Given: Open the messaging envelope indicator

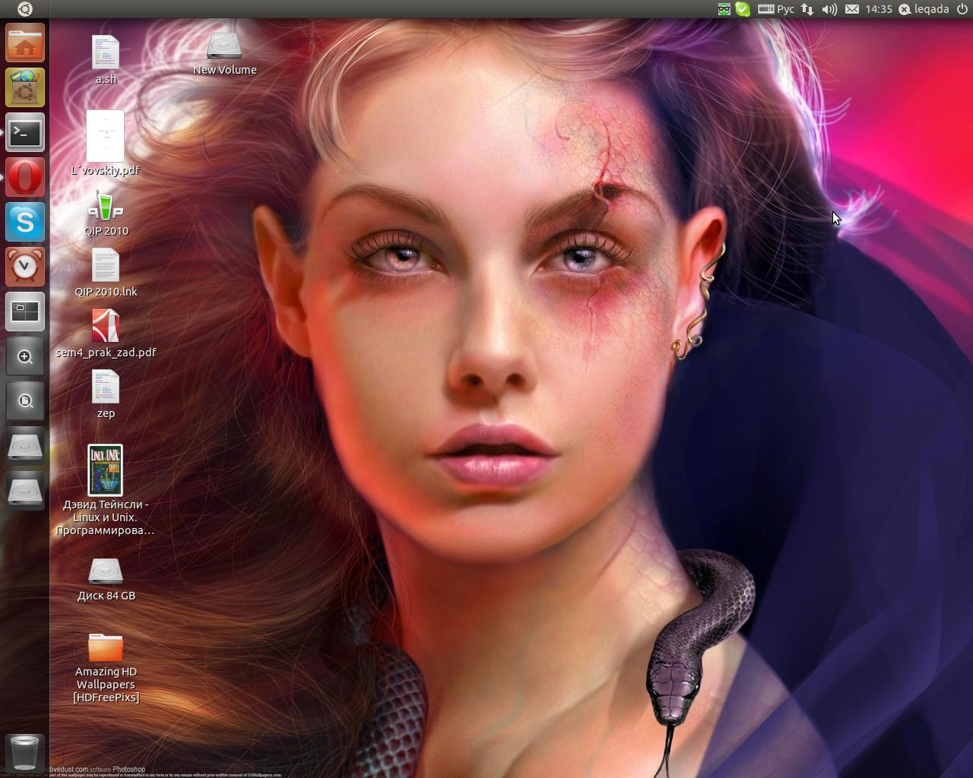Looking at the screenshot, I should coord(852,9).
